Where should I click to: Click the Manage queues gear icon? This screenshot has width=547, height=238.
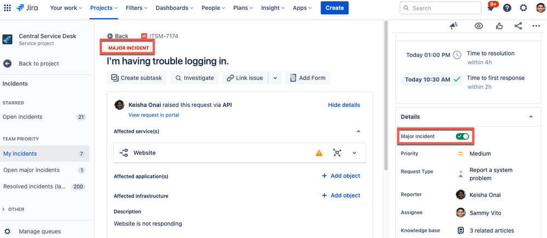tap(7, 231)
